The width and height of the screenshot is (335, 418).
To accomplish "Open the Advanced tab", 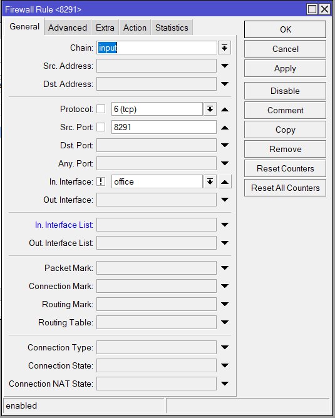I will pyautogui.click(x=68, y=28).
